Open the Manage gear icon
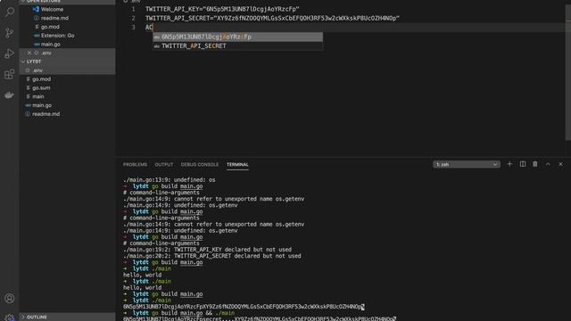Viewport: 571px width, 321px height. pos(10,317)
